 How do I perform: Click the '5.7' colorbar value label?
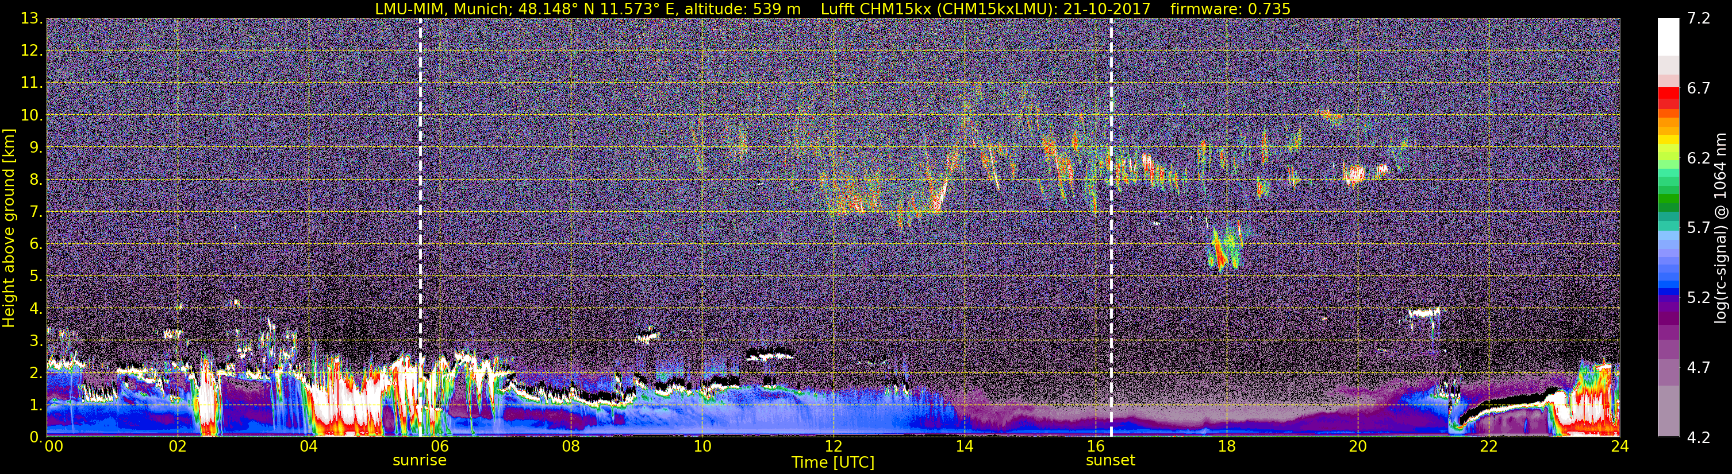click(1699, 228)
